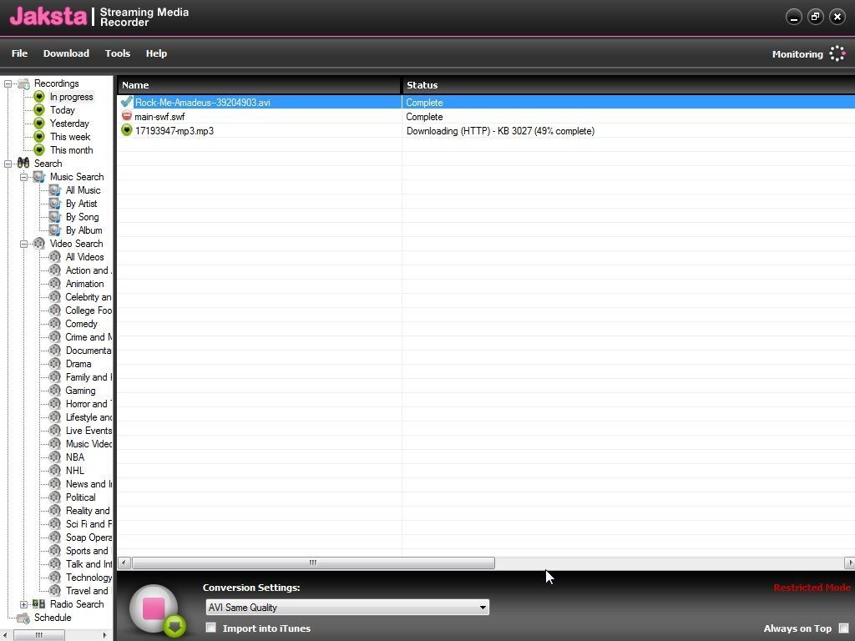Select the This week recordings filter
Screen dimensions: 855x641
(x=69, y=137)
